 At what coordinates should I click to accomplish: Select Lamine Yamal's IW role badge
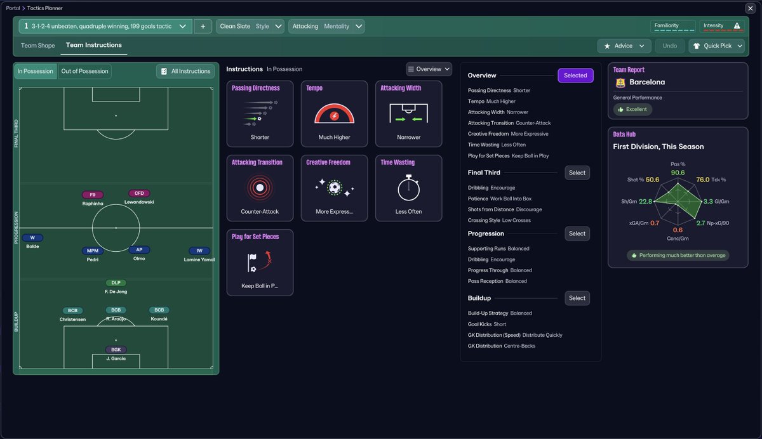point(199,251)
